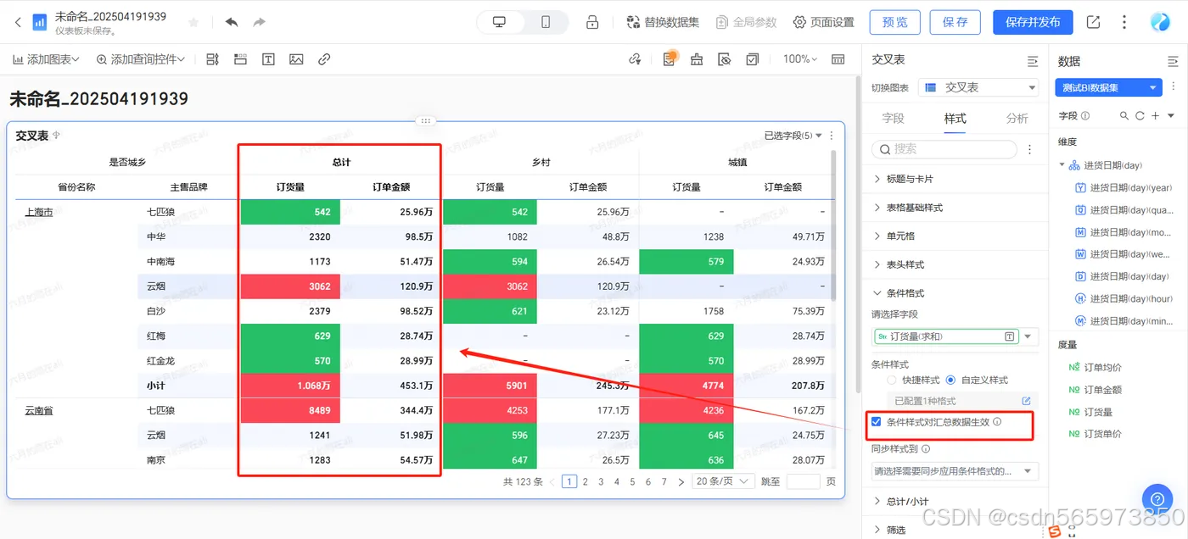1188x539 pixels.
Task: Open 添加图表 add chart dropdown
Action: click(x=46, y=59)
